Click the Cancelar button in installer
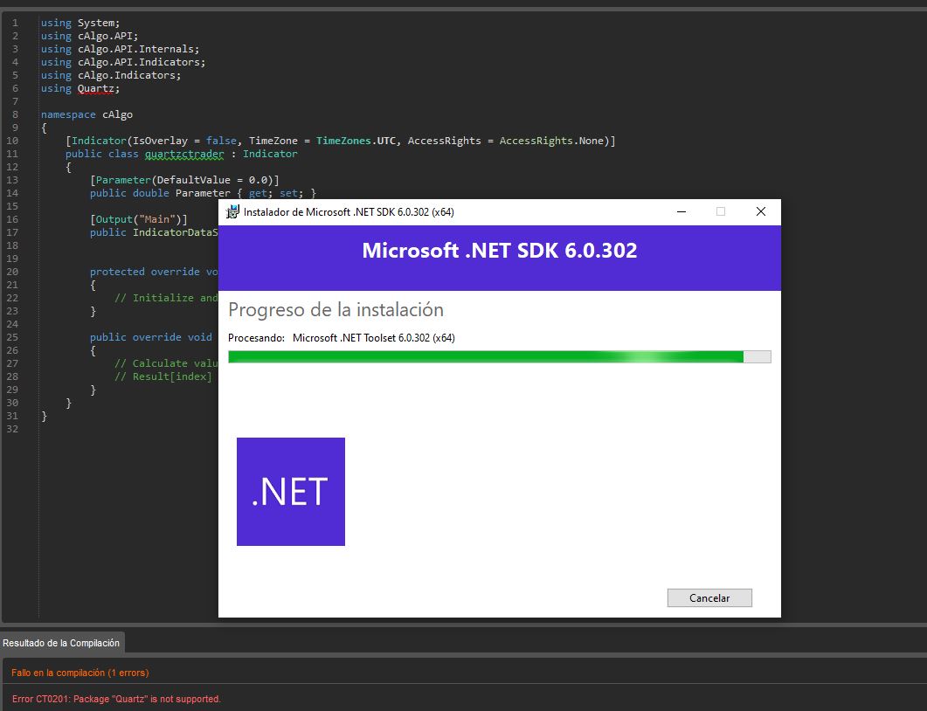 (709, 597)
